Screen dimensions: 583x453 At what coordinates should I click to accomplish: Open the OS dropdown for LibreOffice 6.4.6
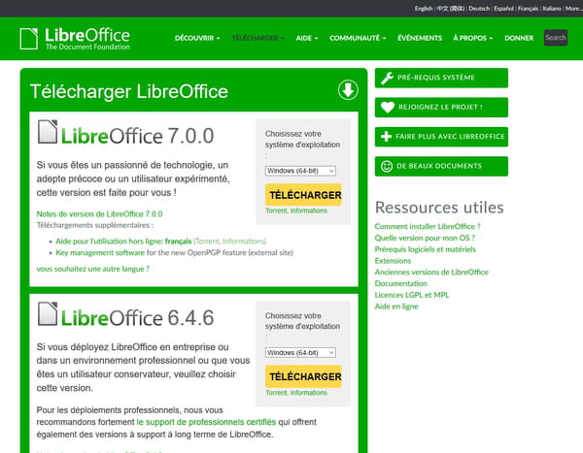(300, 352)
